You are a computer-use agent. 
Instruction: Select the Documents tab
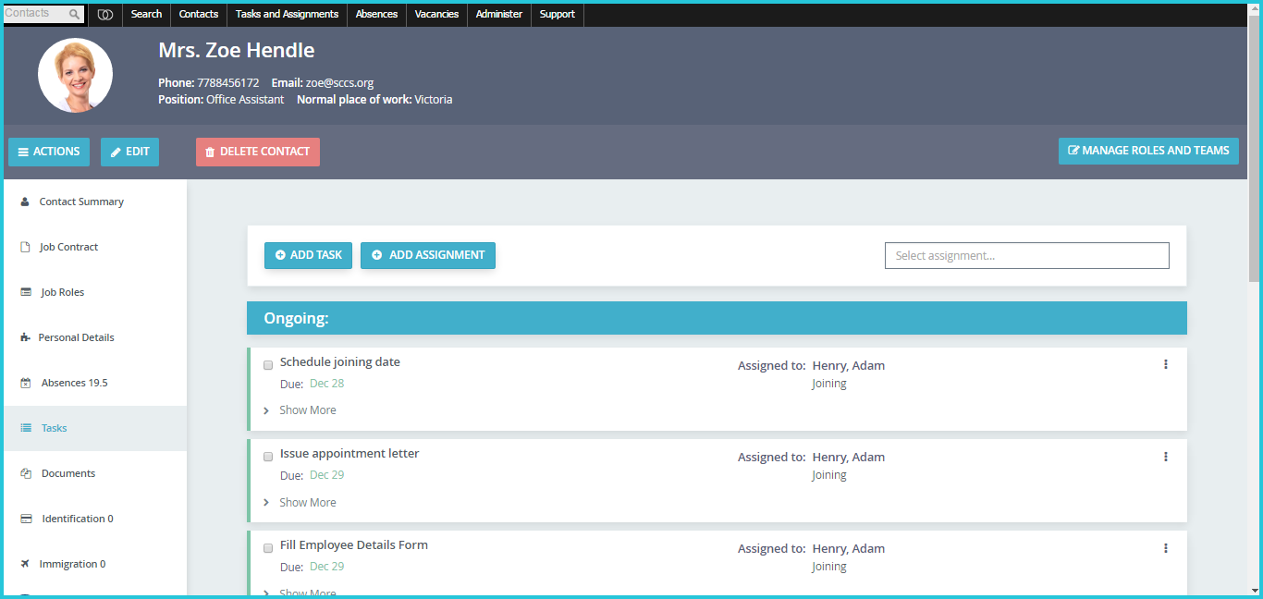(x=95, y=473)
